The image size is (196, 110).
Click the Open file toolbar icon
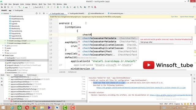(2, 7)
